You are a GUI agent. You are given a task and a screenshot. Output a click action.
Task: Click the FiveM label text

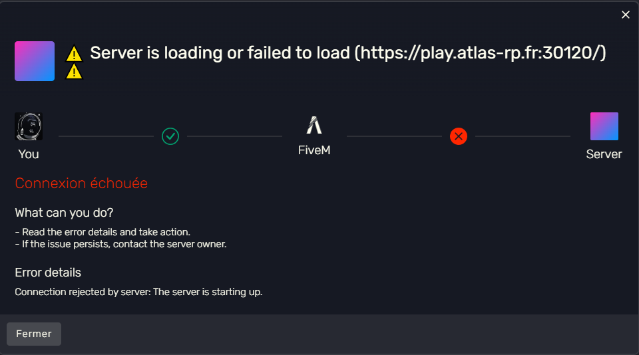314,151
